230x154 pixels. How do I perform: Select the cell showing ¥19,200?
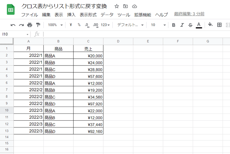88,90
